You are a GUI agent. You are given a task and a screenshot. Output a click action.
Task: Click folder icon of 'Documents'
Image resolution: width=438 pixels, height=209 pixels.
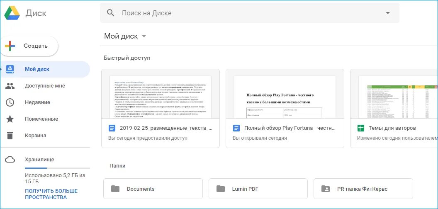[115, 189]
